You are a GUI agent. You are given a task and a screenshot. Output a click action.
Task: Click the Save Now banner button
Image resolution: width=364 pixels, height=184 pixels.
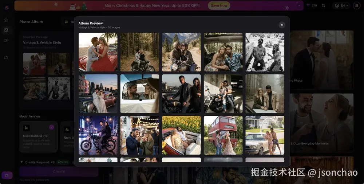click(x=219, y=5)
